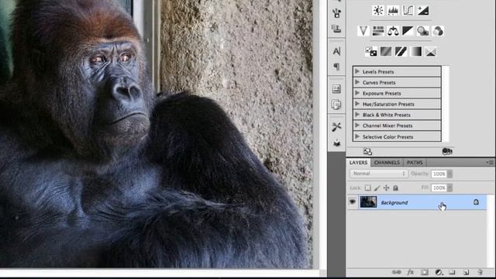The height and width of the screenshot is (279, 496).
Task: Add a Threshold adjustment layer
Action: click(x=401, y=51)
